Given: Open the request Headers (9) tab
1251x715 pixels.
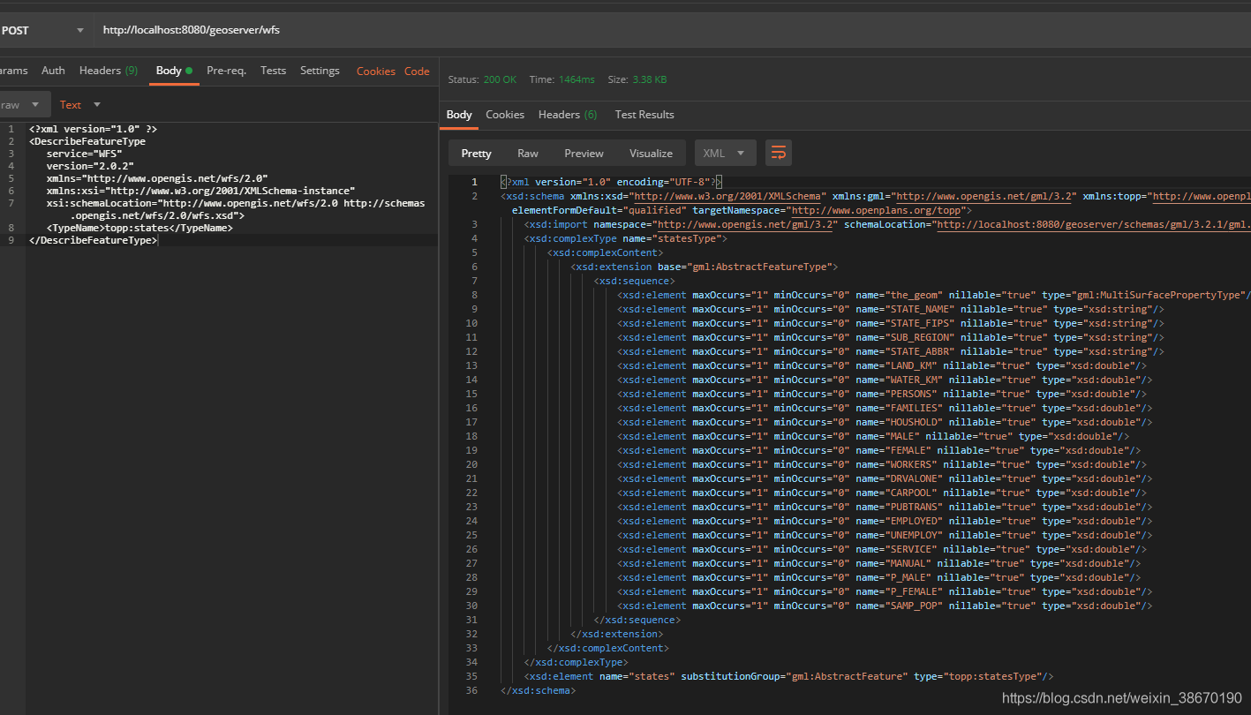Looking at the screenshot, I should pos(108,71).
